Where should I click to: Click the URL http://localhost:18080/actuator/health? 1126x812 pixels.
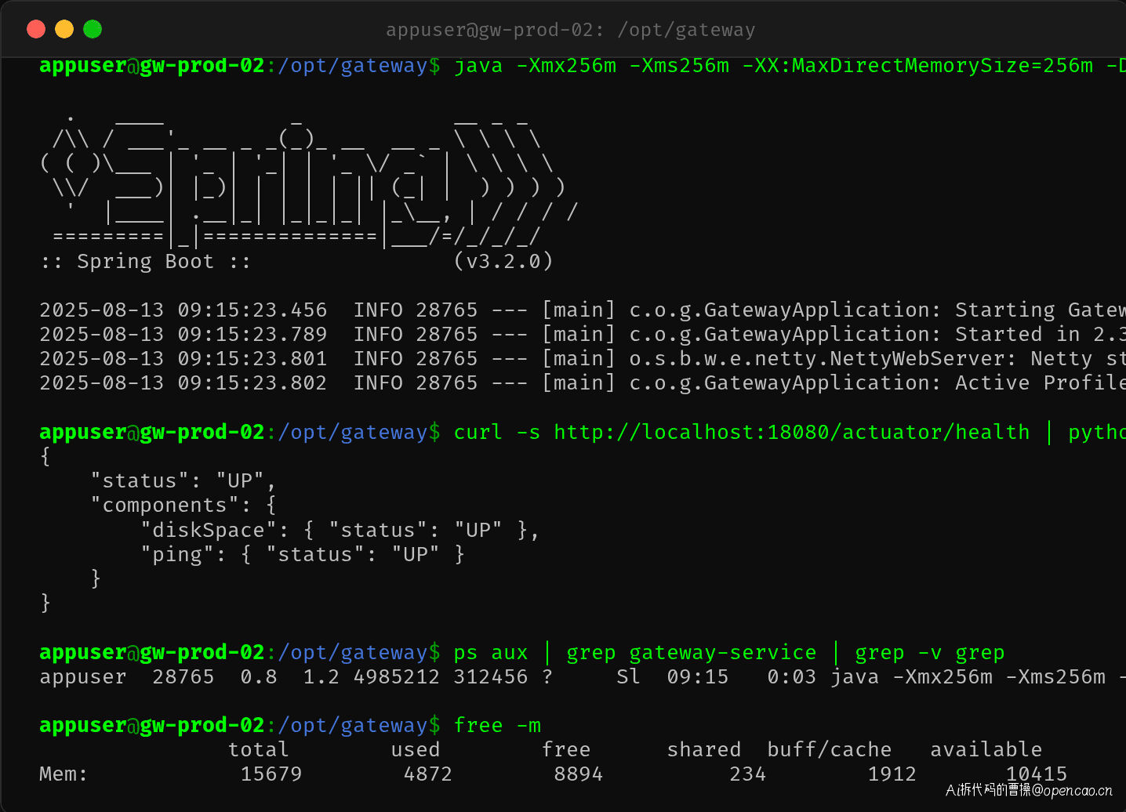point(792,432)
